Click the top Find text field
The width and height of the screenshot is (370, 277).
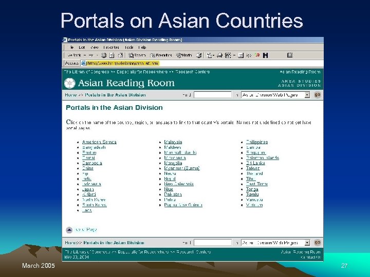213,95
